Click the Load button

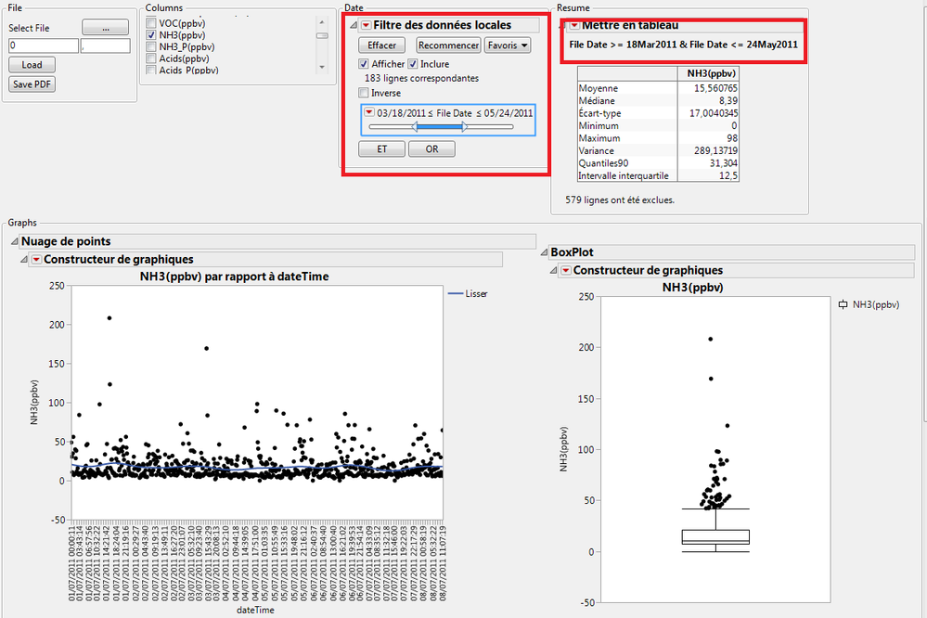point(32,64)
